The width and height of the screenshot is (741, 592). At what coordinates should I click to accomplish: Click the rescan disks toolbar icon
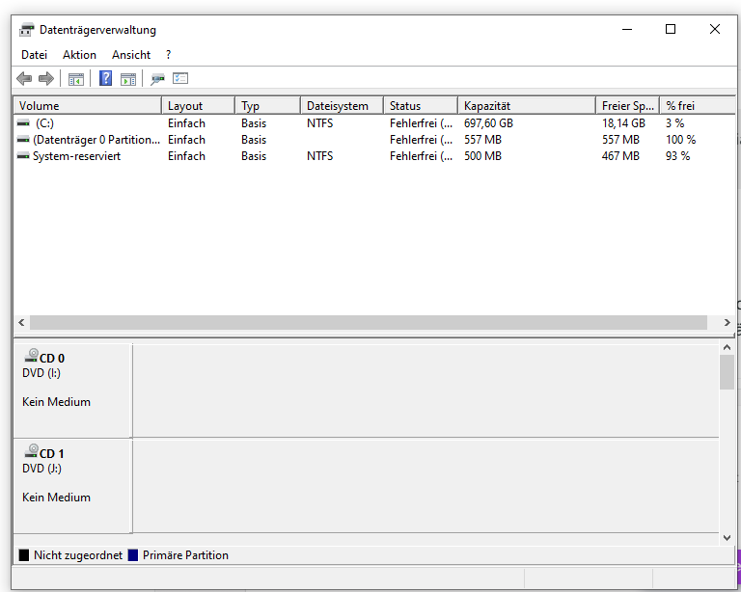click(x=157, y=79)
